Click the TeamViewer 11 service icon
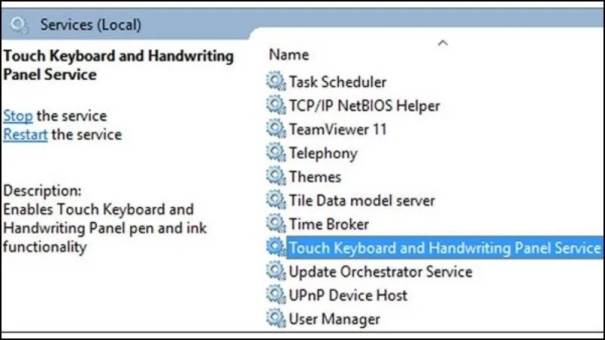 coord(275,129)
